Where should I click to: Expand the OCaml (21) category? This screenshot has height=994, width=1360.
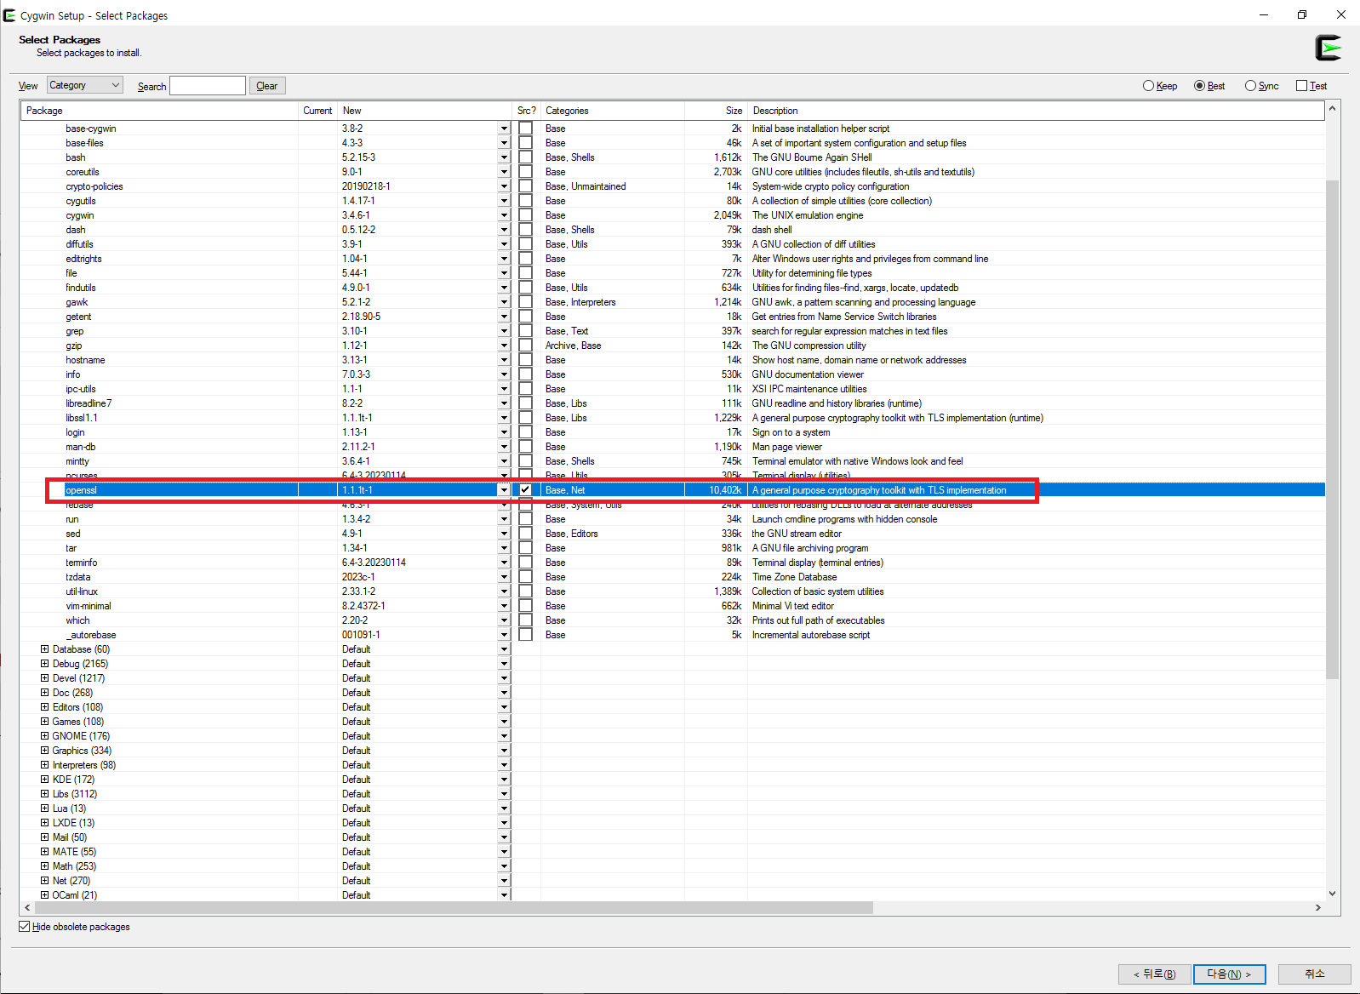[45, 895]
